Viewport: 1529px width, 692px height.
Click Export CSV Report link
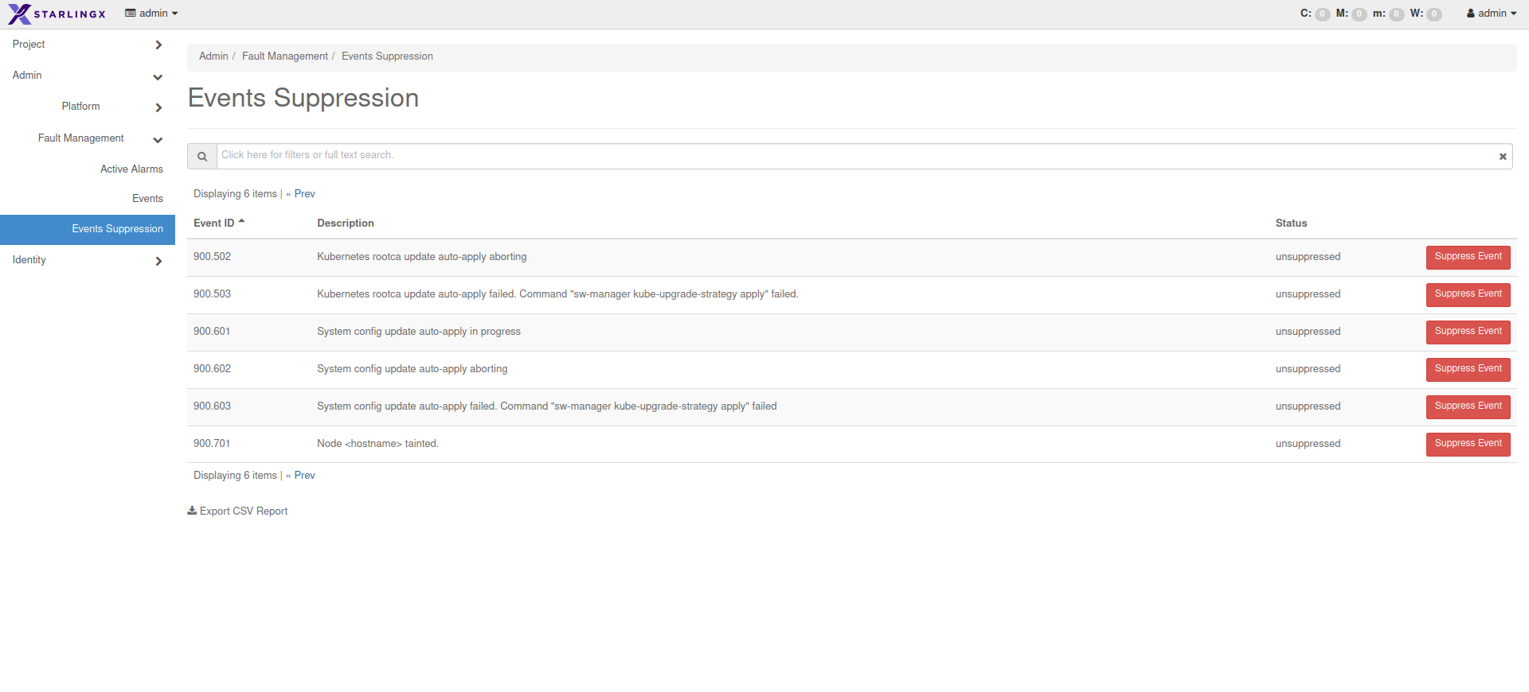237,511
